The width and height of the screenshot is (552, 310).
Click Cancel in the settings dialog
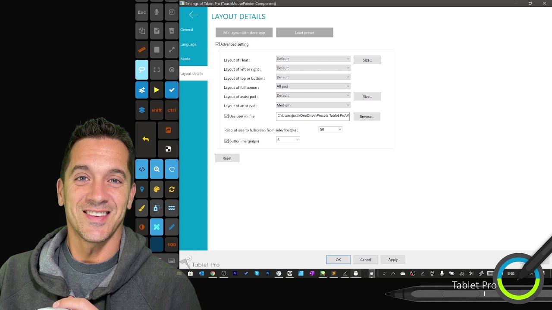click(x=365, y=260)
